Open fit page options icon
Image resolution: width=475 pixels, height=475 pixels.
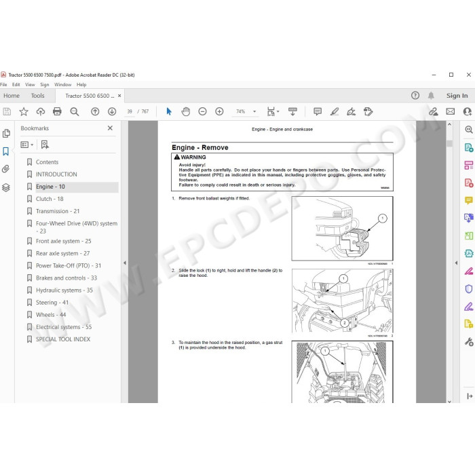click(271, 112)
